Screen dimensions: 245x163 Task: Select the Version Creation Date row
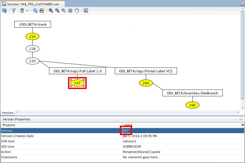click(x=123, y=136)
